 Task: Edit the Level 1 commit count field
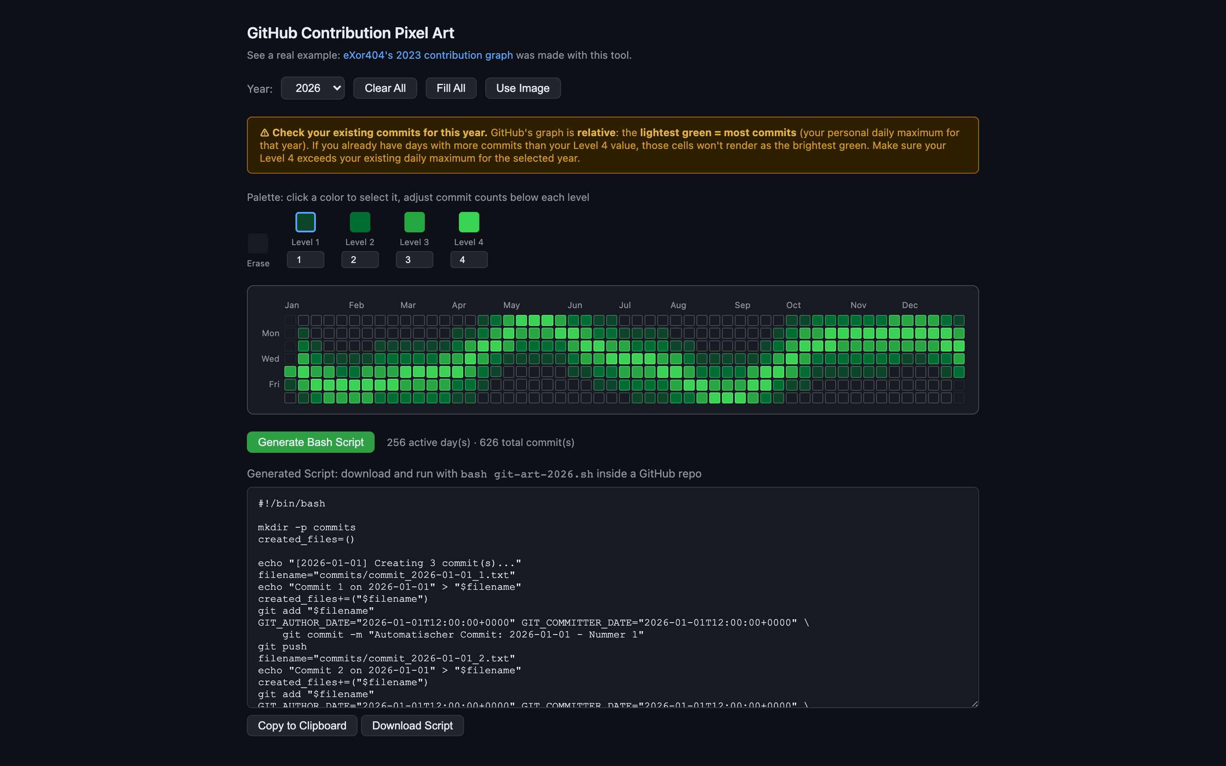306,260
